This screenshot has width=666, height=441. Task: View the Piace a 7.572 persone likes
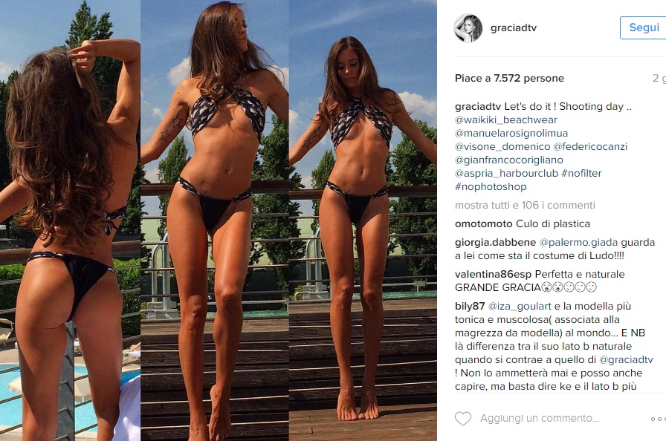509,79
